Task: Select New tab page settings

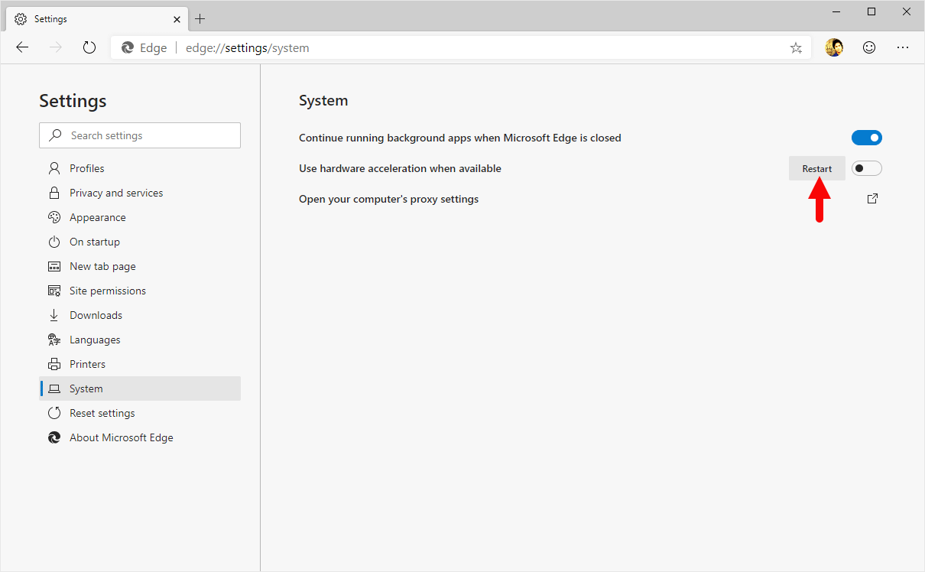Action: tap(140, 266)
